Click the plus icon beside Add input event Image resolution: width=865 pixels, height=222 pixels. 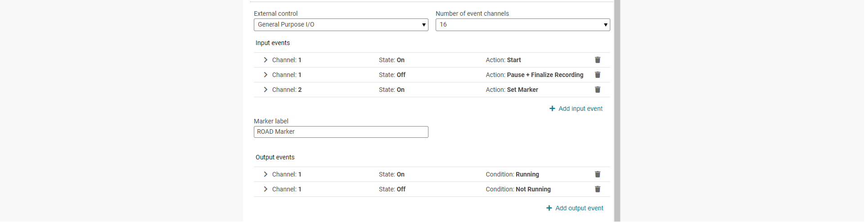point(552,109)
